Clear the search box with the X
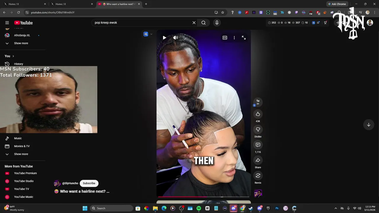The image size is (379, 213). click(x=194, y=23)
